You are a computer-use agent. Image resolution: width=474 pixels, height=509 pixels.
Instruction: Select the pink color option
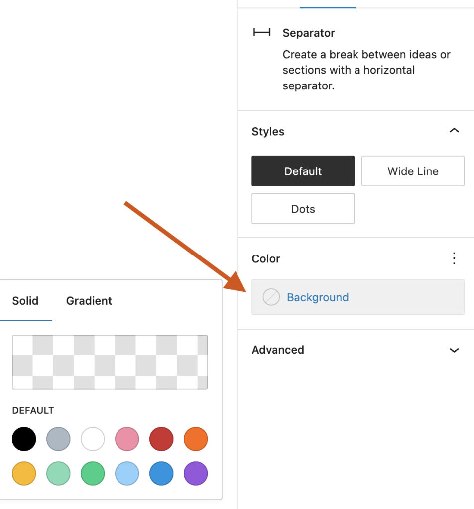pos(126,439)
